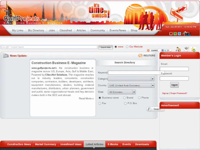
Task: Click the Keyword input field
Action: [136, 73]
